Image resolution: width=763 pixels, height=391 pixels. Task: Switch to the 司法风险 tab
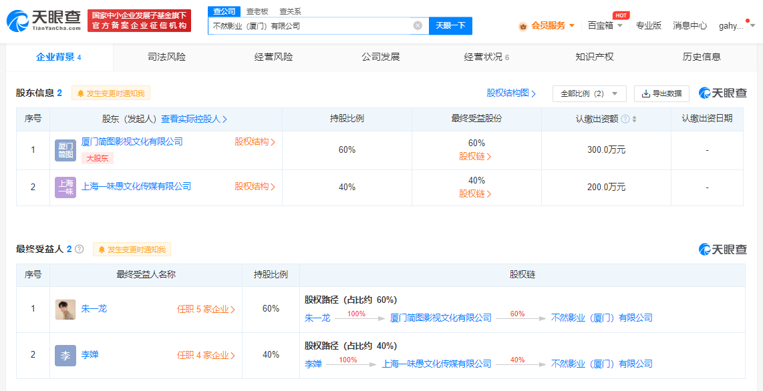click(166, 57)
